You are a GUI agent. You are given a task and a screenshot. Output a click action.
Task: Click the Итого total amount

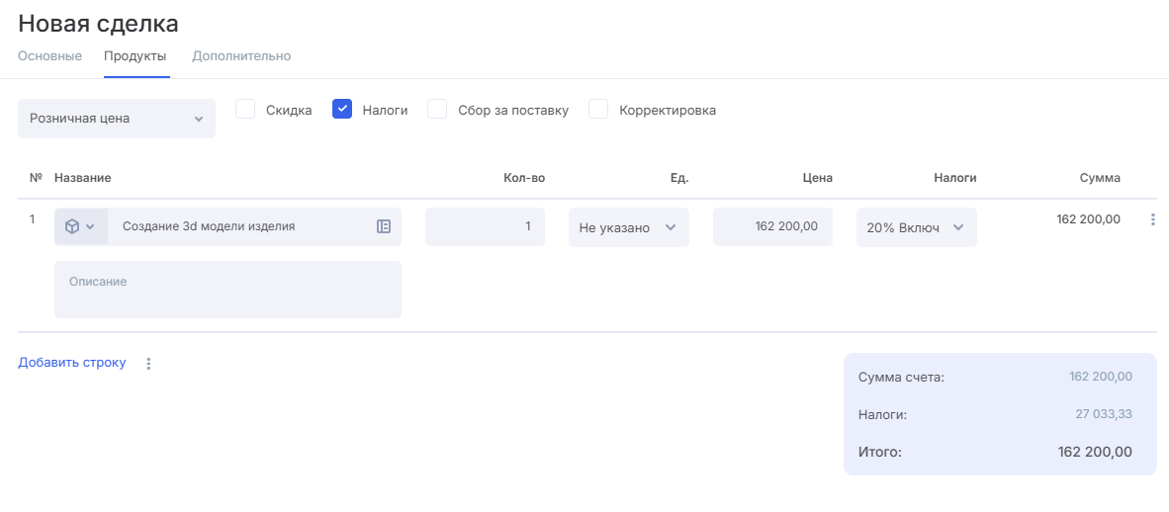click(1095, 452)
